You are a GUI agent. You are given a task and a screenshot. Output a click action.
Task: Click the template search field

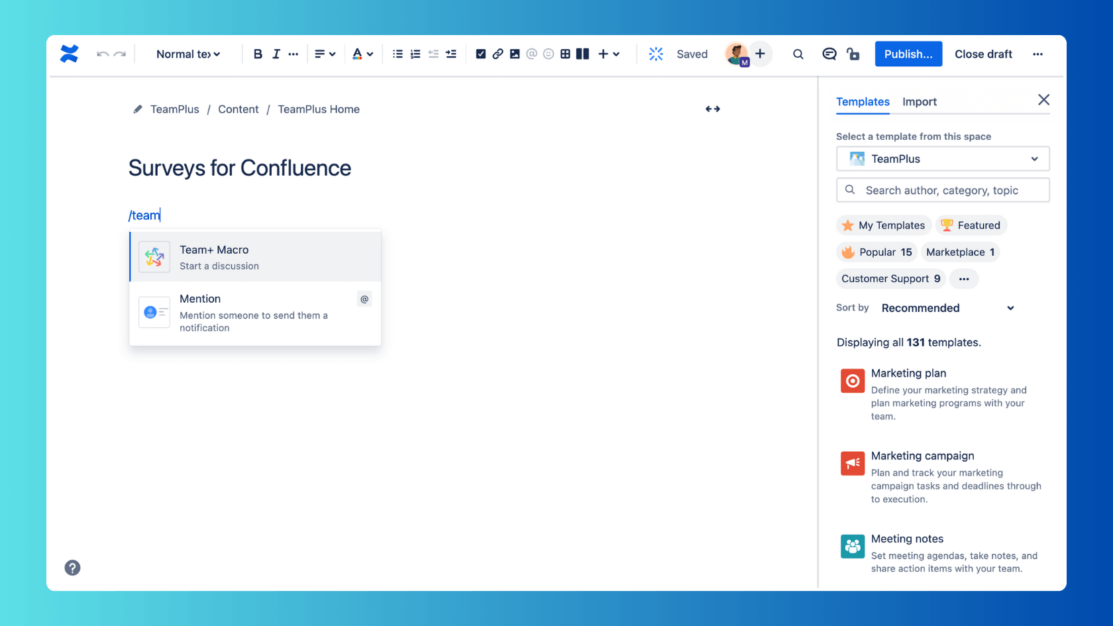click(942, 190)
